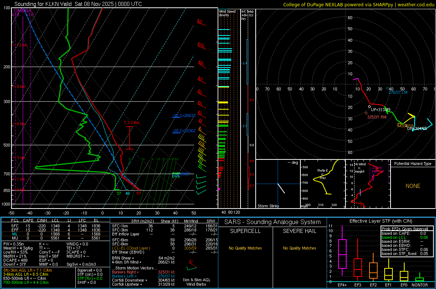This screenshot has height=289, width=436.
Task: Select the '6 km' height marker
Action: tap(21, 124)
